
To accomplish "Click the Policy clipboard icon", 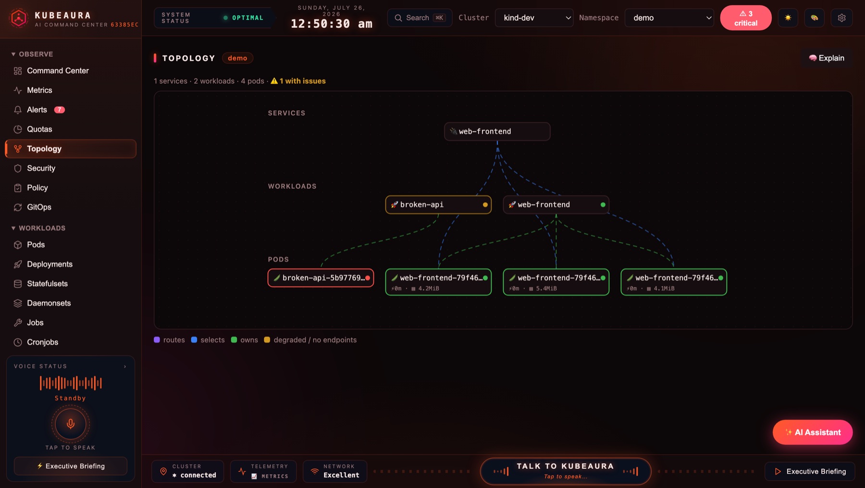I will pos(18,188).
